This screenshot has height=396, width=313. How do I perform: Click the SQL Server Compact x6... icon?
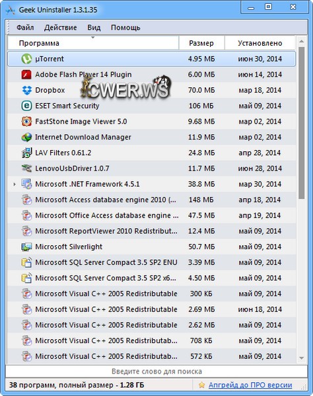(26, 278)
